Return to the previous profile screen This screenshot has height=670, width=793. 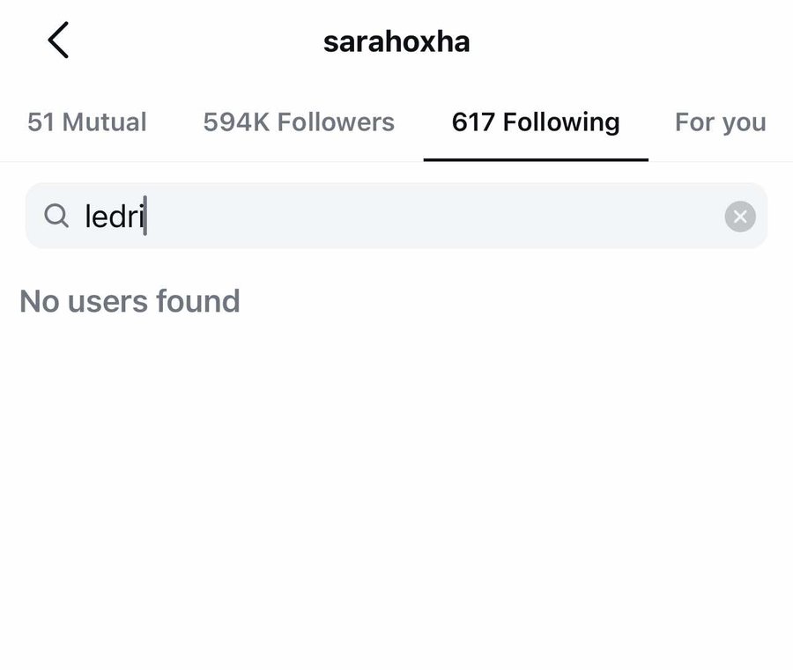[58, 41]
